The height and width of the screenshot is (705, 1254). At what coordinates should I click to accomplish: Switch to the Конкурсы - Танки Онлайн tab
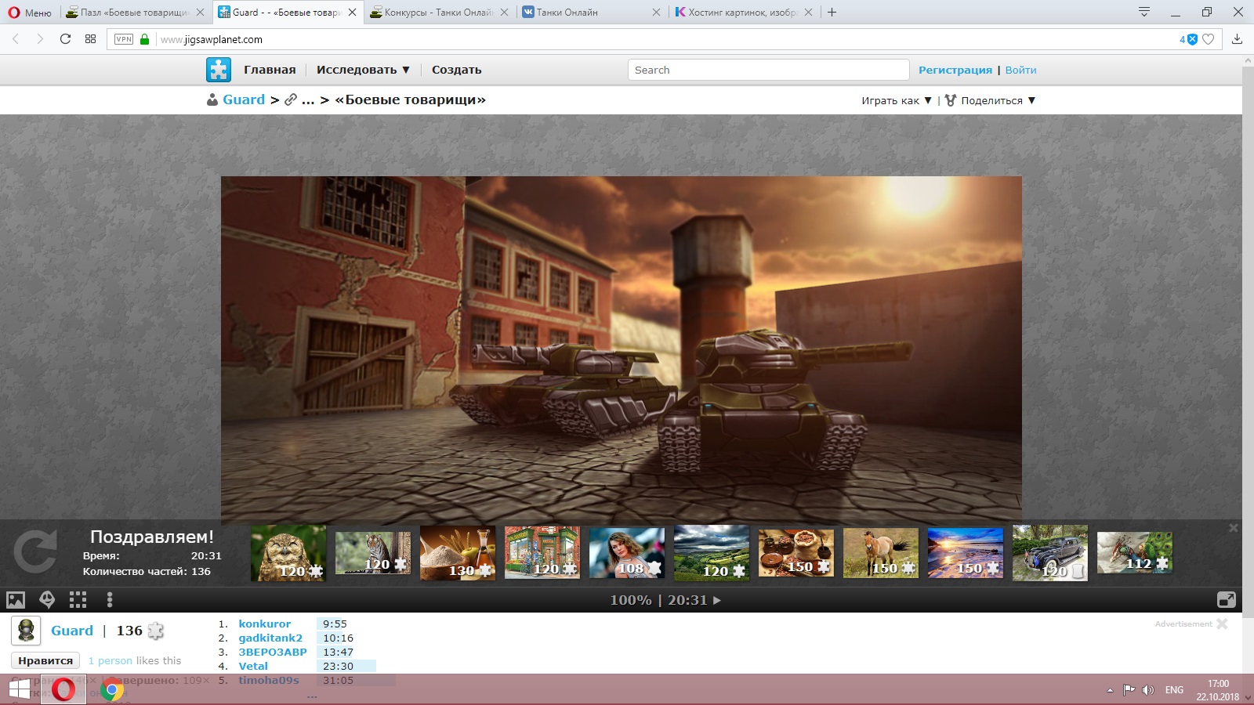coord(437,13)
